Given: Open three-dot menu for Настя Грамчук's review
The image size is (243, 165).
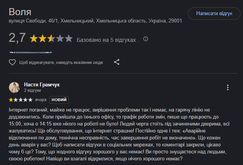Looking at the screenshot, I should click(228, 88).
